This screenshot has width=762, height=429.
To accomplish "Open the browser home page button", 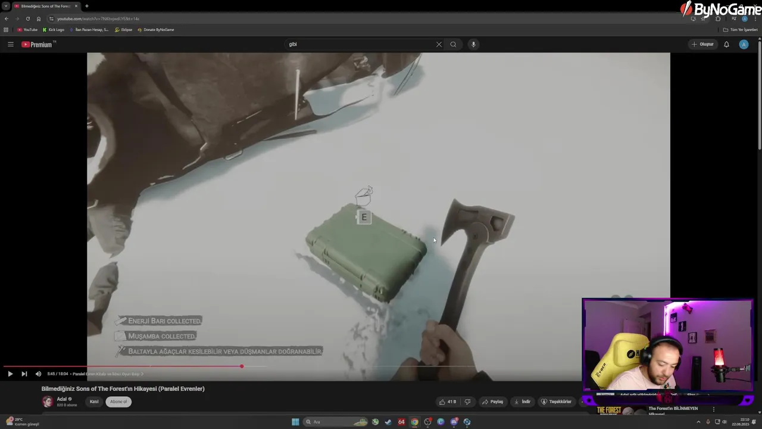I will [x=39, y=18].
